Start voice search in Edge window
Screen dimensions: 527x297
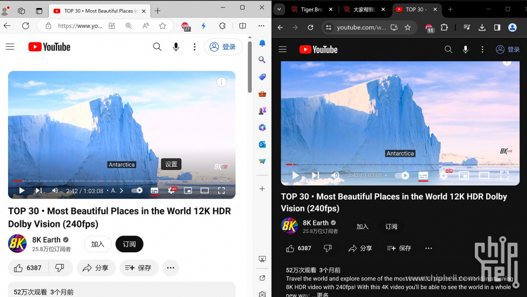pyautogui.click(x=176, y=47)
